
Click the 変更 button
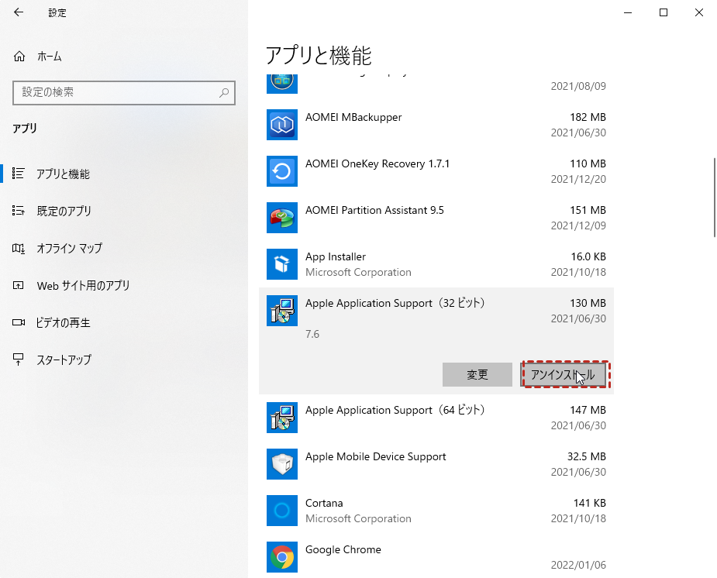(x=477, y=375)
